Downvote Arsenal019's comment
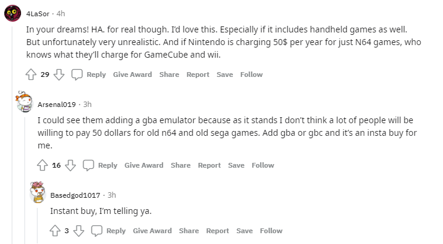 (x=70, y=165)
